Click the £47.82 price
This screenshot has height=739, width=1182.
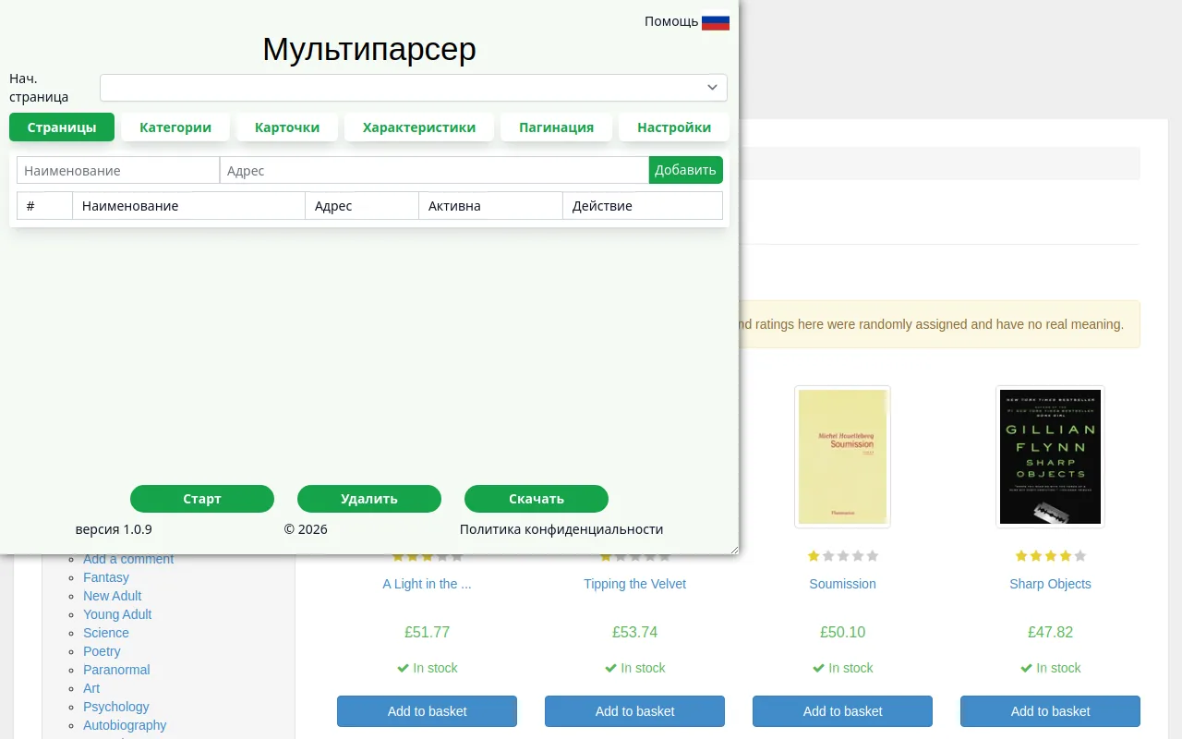[x=1050, y=633]
